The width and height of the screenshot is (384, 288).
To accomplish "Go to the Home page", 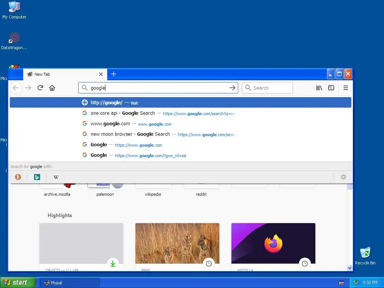I will click(x=52, y=88).
